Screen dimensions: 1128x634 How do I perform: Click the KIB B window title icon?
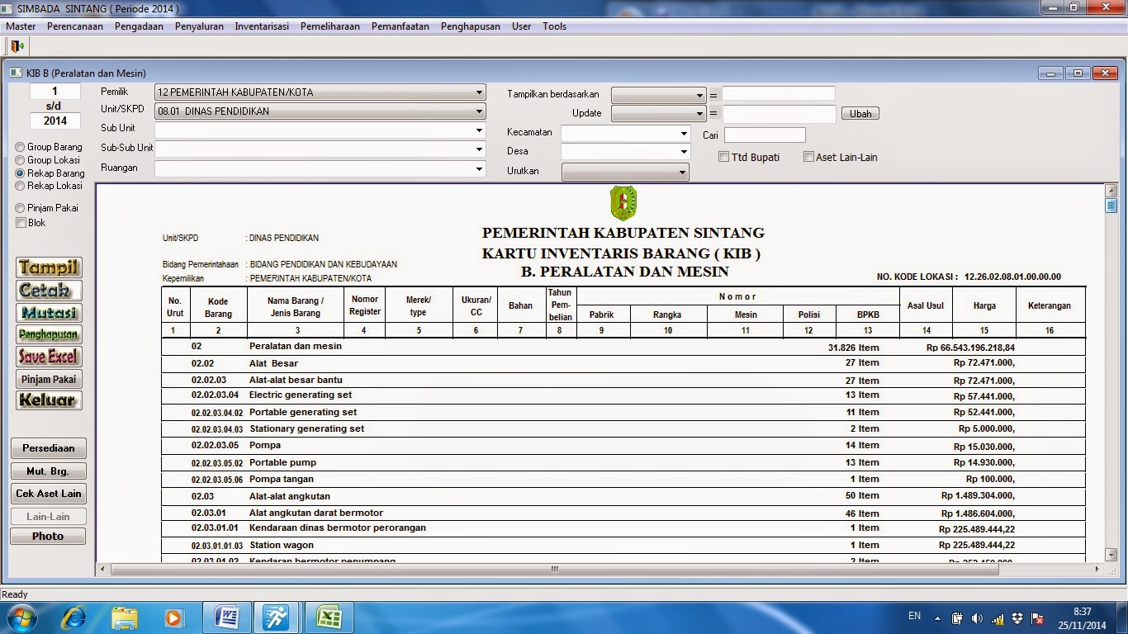(17, 73)
